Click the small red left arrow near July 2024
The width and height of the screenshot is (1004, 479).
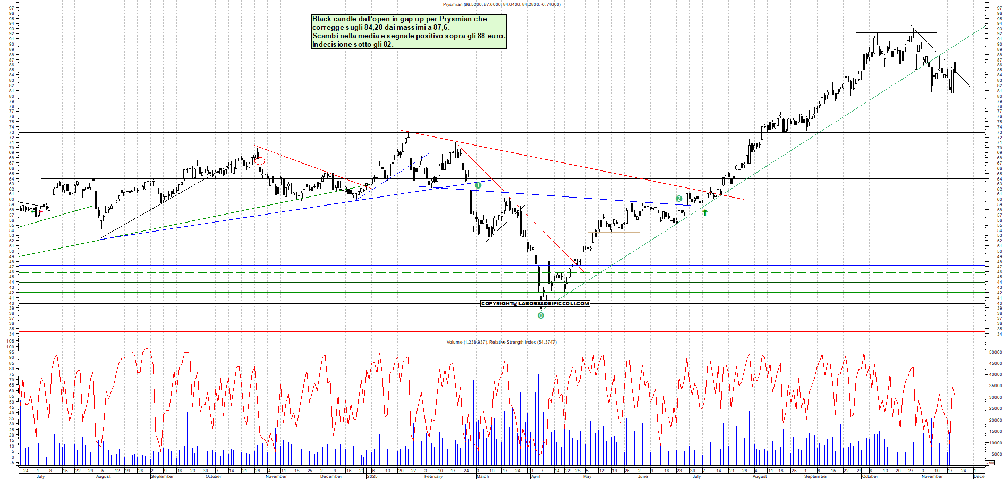tap(40, 211)
